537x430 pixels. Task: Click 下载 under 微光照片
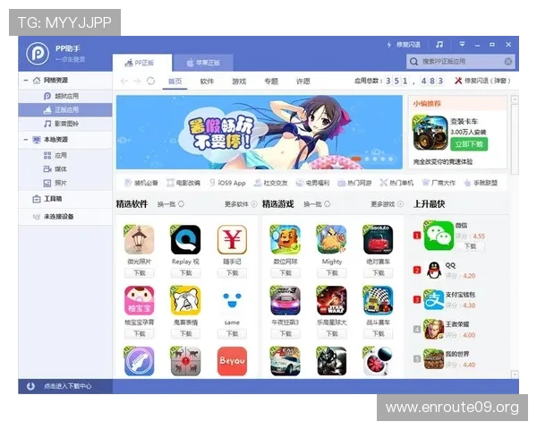click(x=140, y=273)
